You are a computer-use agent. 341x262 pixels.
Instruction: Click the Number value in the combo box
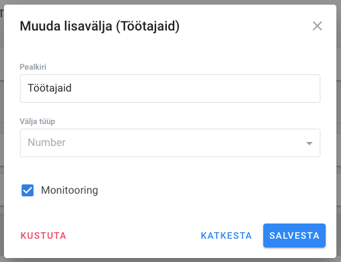[47, 143]
